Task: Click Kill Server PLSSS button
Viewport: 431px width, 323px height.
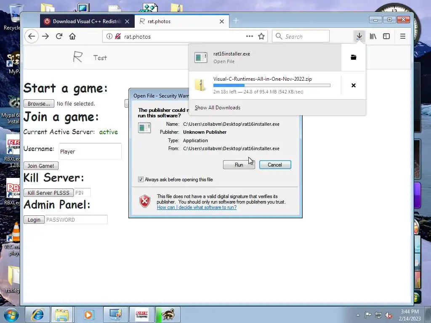Action: (48, 193)
